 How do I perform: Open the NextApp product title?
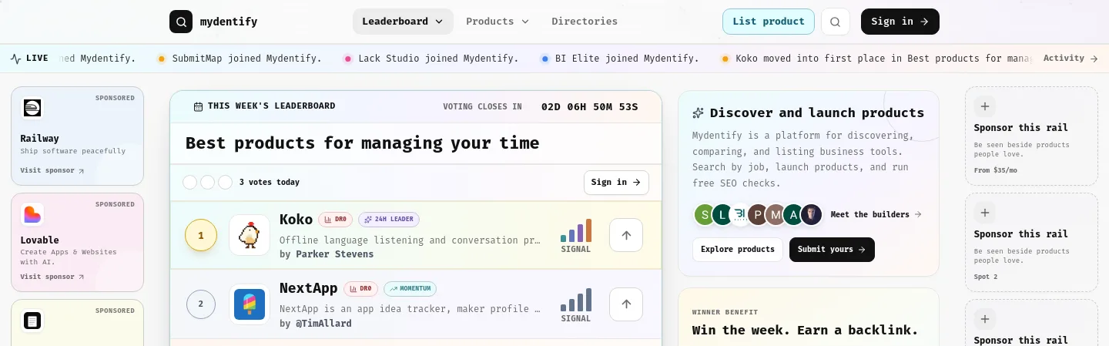click(x=309, y=288)
